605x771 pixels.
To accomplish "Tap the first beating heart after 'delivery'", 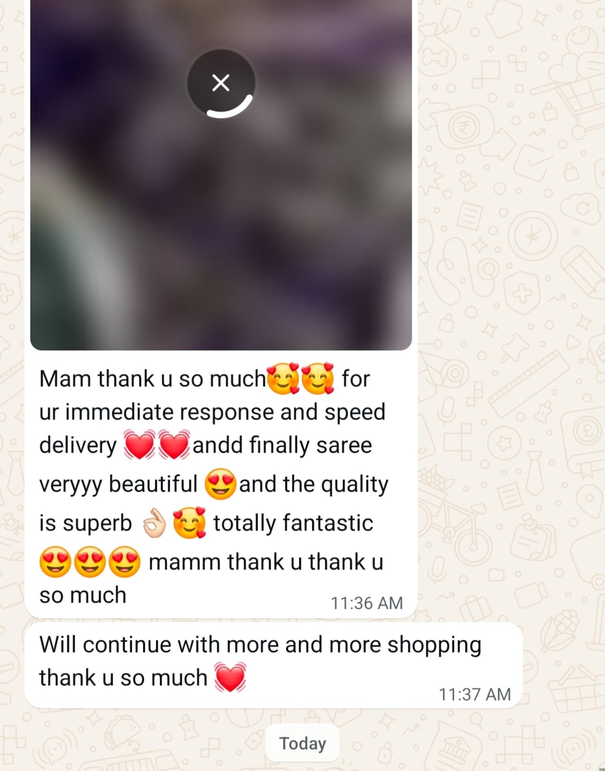I will click(139, 444).
